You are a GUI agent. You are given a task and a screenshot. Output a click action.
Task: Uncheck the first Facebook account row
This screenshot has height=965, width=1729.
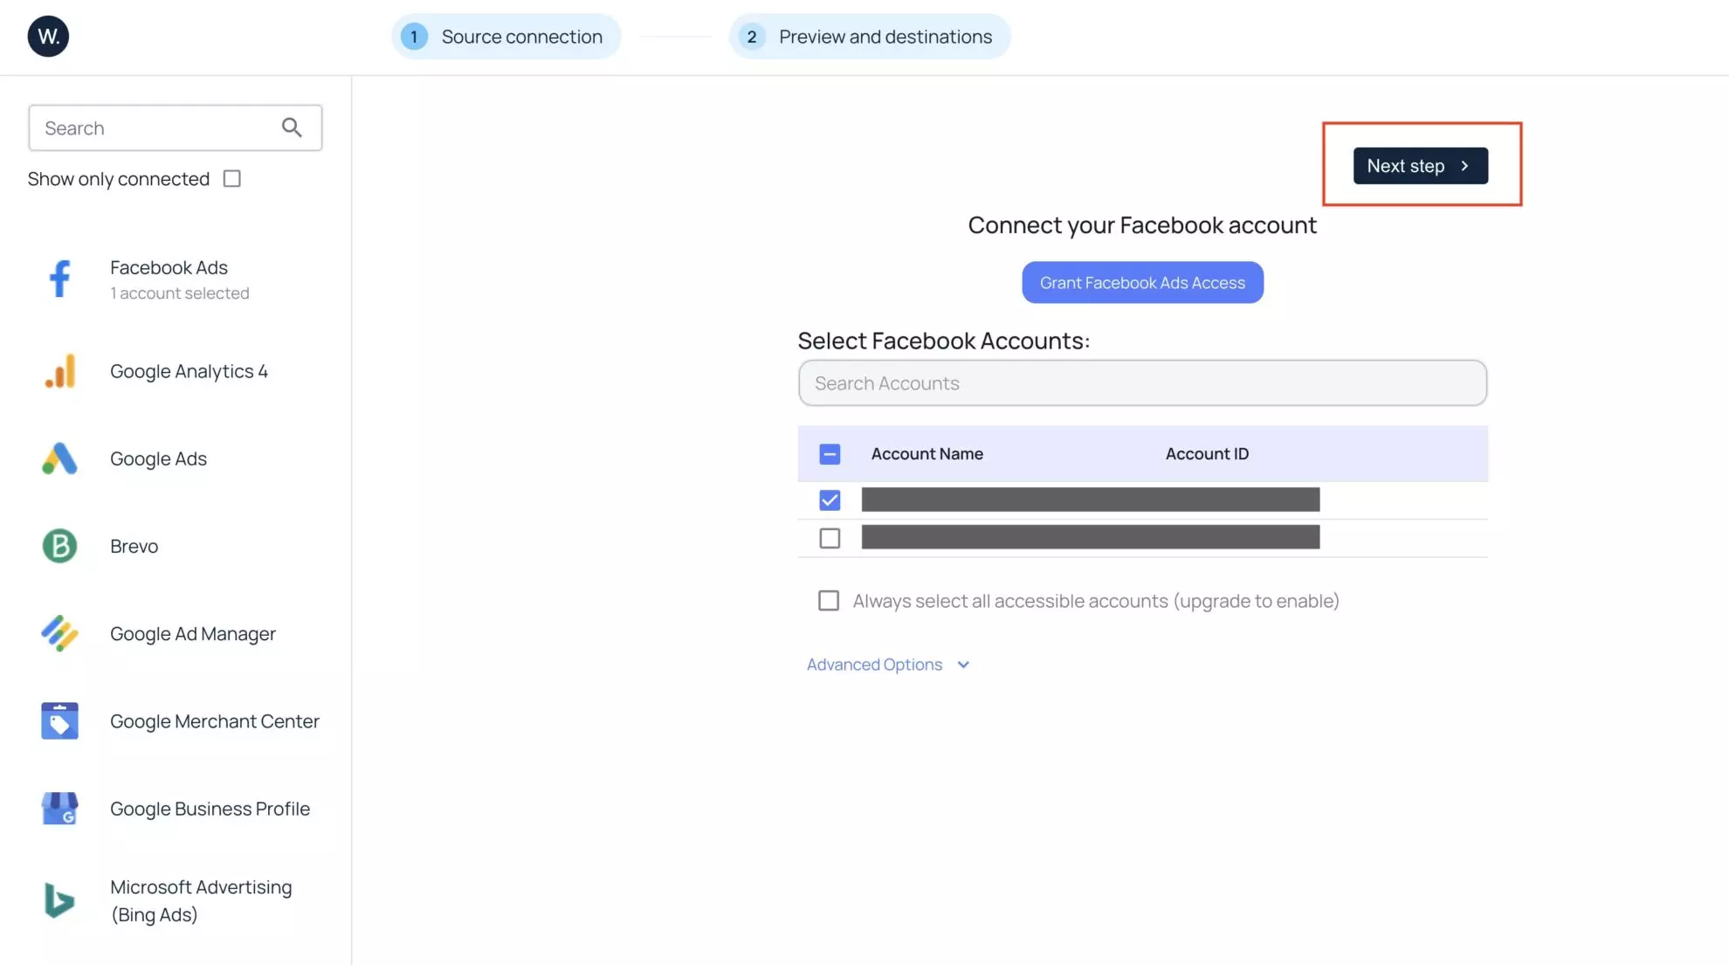click(x=830, y=500)
